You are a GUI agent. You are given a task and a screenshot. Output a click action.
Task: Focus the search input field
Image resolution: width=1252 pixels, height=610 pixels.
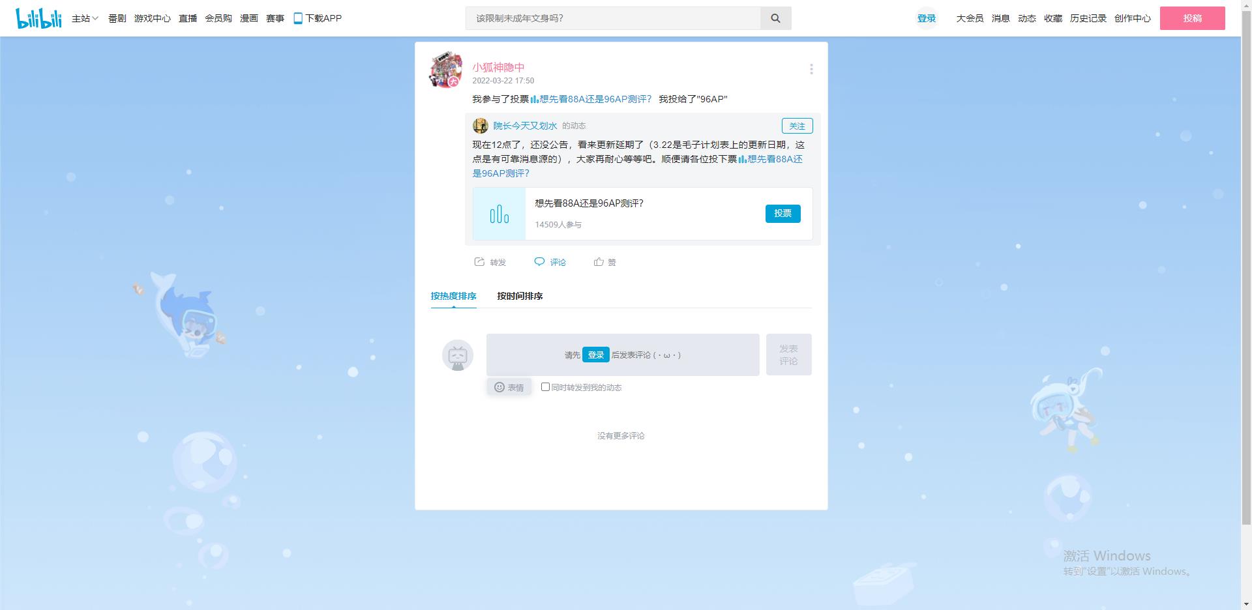pos(613,18)
